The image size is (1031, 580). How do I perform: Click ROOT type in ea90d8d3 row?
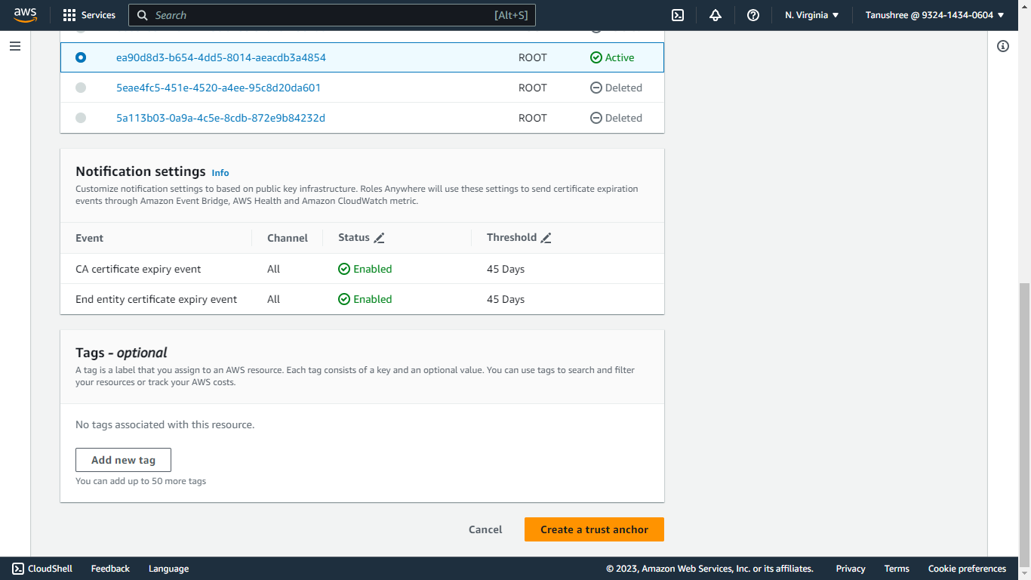533,57
